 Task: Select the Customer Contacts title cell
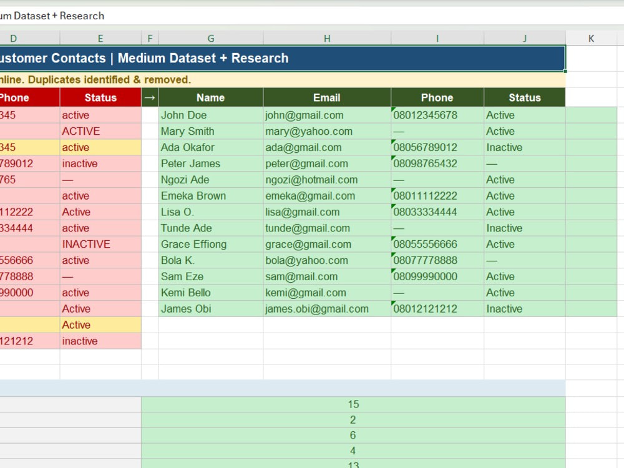click(283, 58)
